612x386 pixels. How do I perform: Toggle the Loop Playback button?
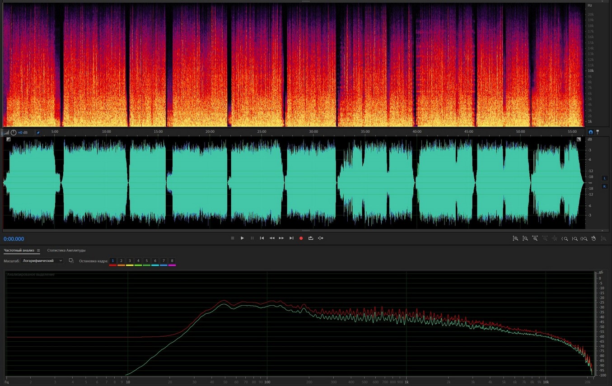pyautogui.click(x=311, y=238)
